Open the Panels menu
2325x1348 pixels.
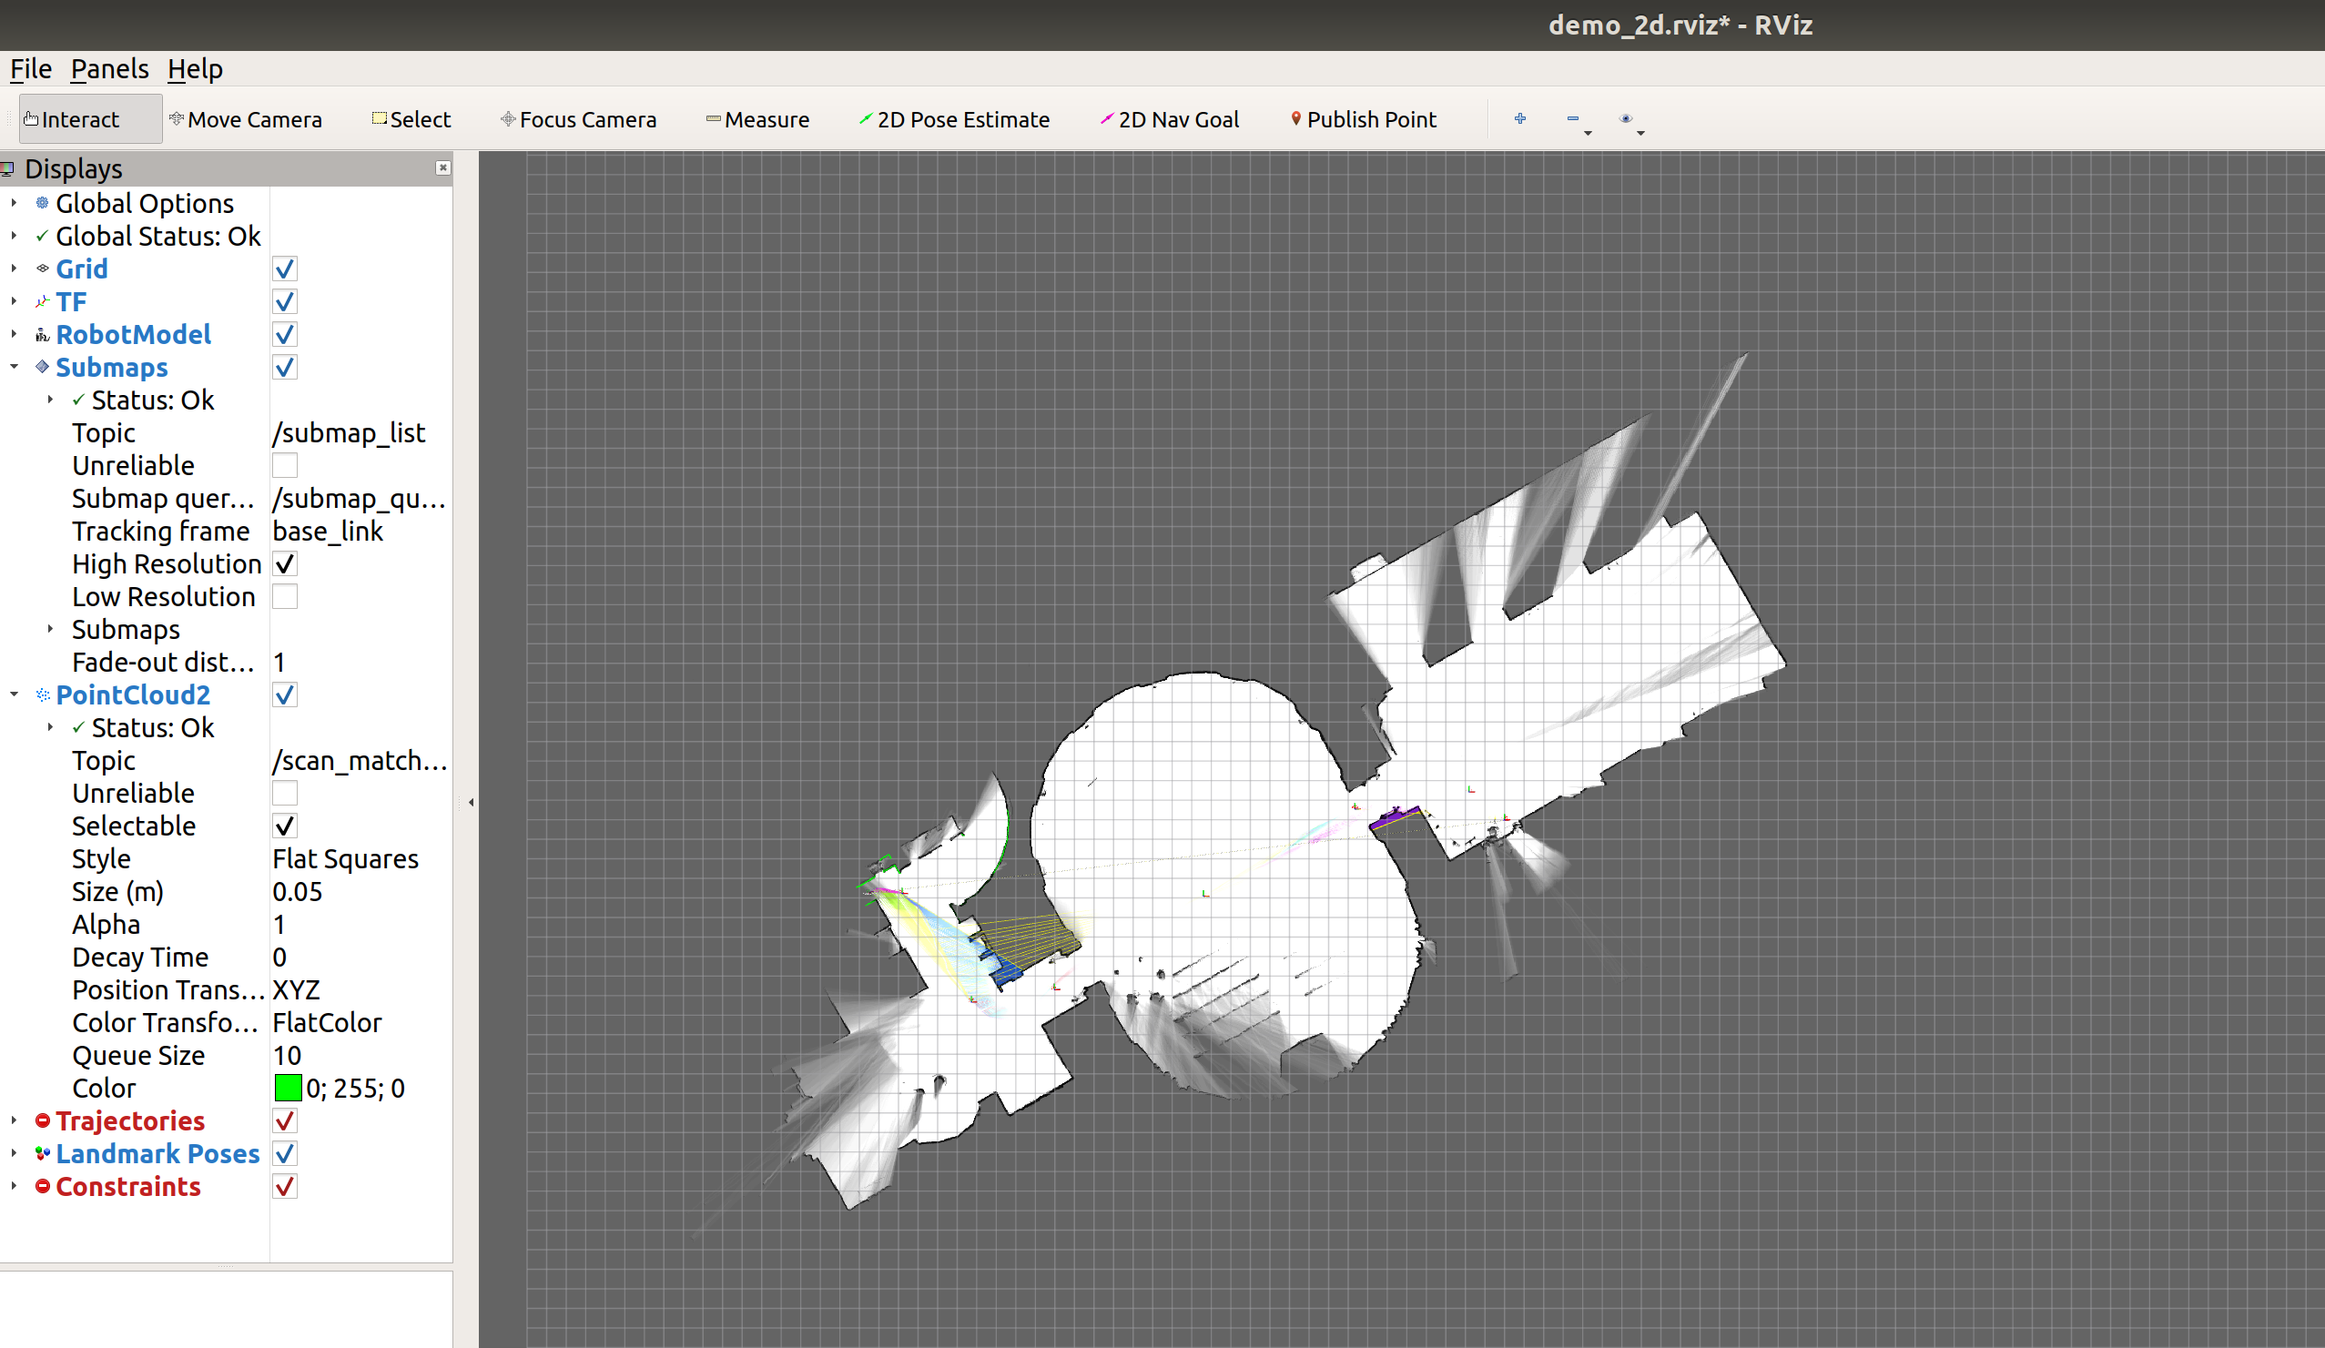point(109,69)
